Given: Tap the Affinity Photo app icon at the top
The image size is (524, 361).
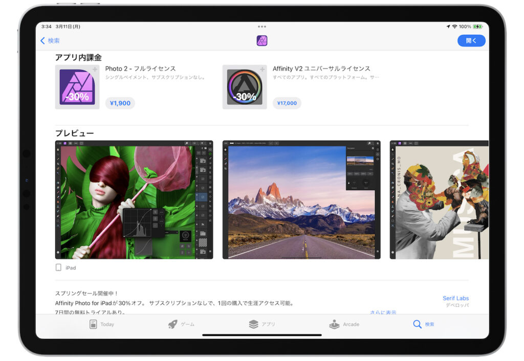Looking at the screenshot, I should pyautogui.click(x=261, y=40).
